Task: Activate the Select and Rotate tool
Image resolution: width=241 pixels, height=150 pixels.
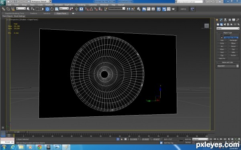Action: click(52, 9)
